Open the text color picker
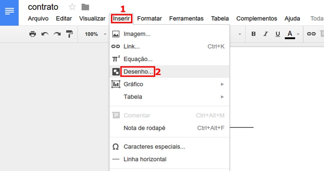 pos(290,34)
